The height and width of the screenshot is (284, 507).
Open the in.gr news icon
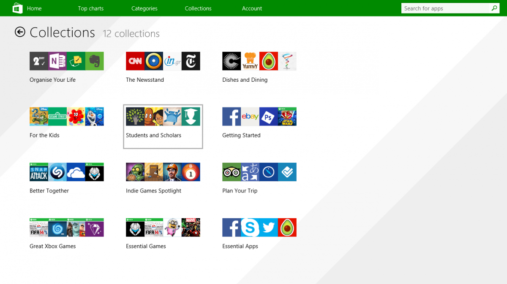point(172,61)
